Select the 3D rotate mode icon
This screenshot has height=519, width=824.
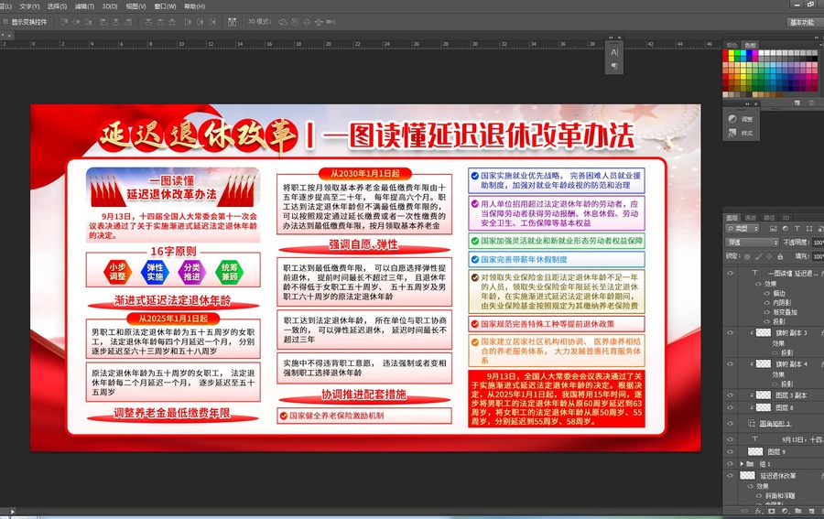point(283,22)
